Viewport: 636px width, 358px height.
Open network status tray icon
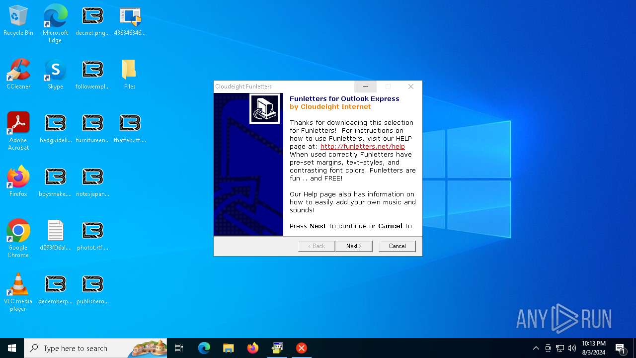tap(560, 348)
